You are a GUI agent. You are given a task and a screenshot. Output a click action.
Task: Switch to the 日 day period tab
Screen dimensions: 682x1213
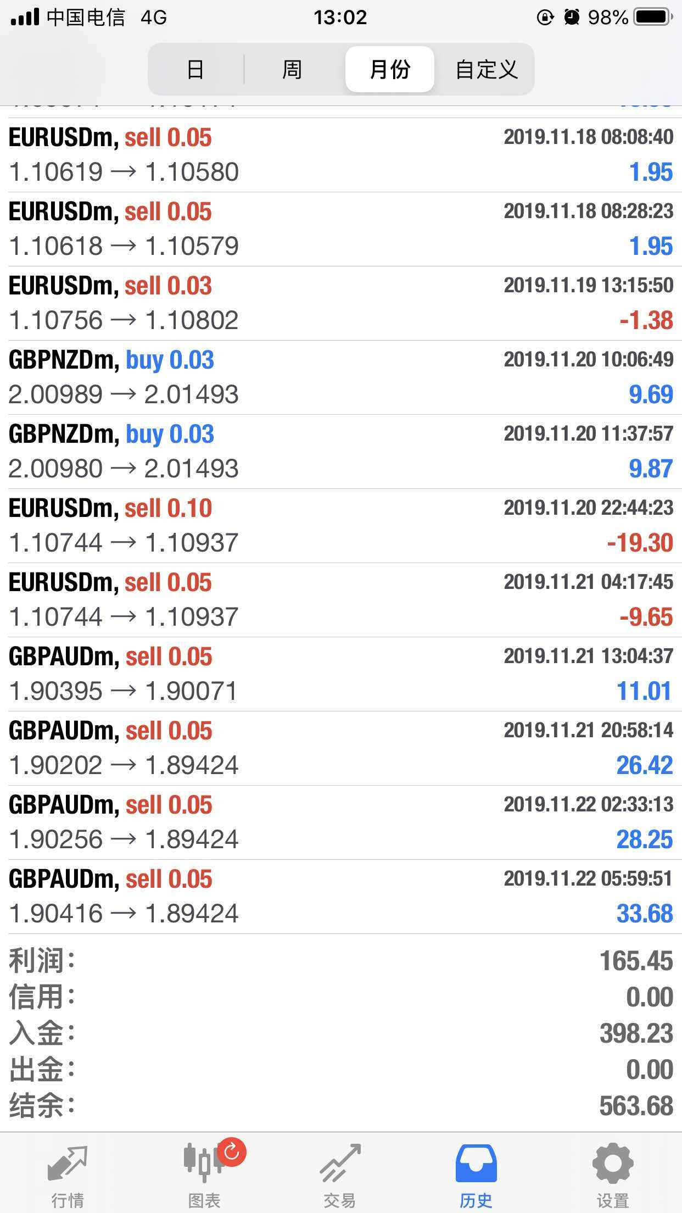pyautogui.click(x=195, y=70)
